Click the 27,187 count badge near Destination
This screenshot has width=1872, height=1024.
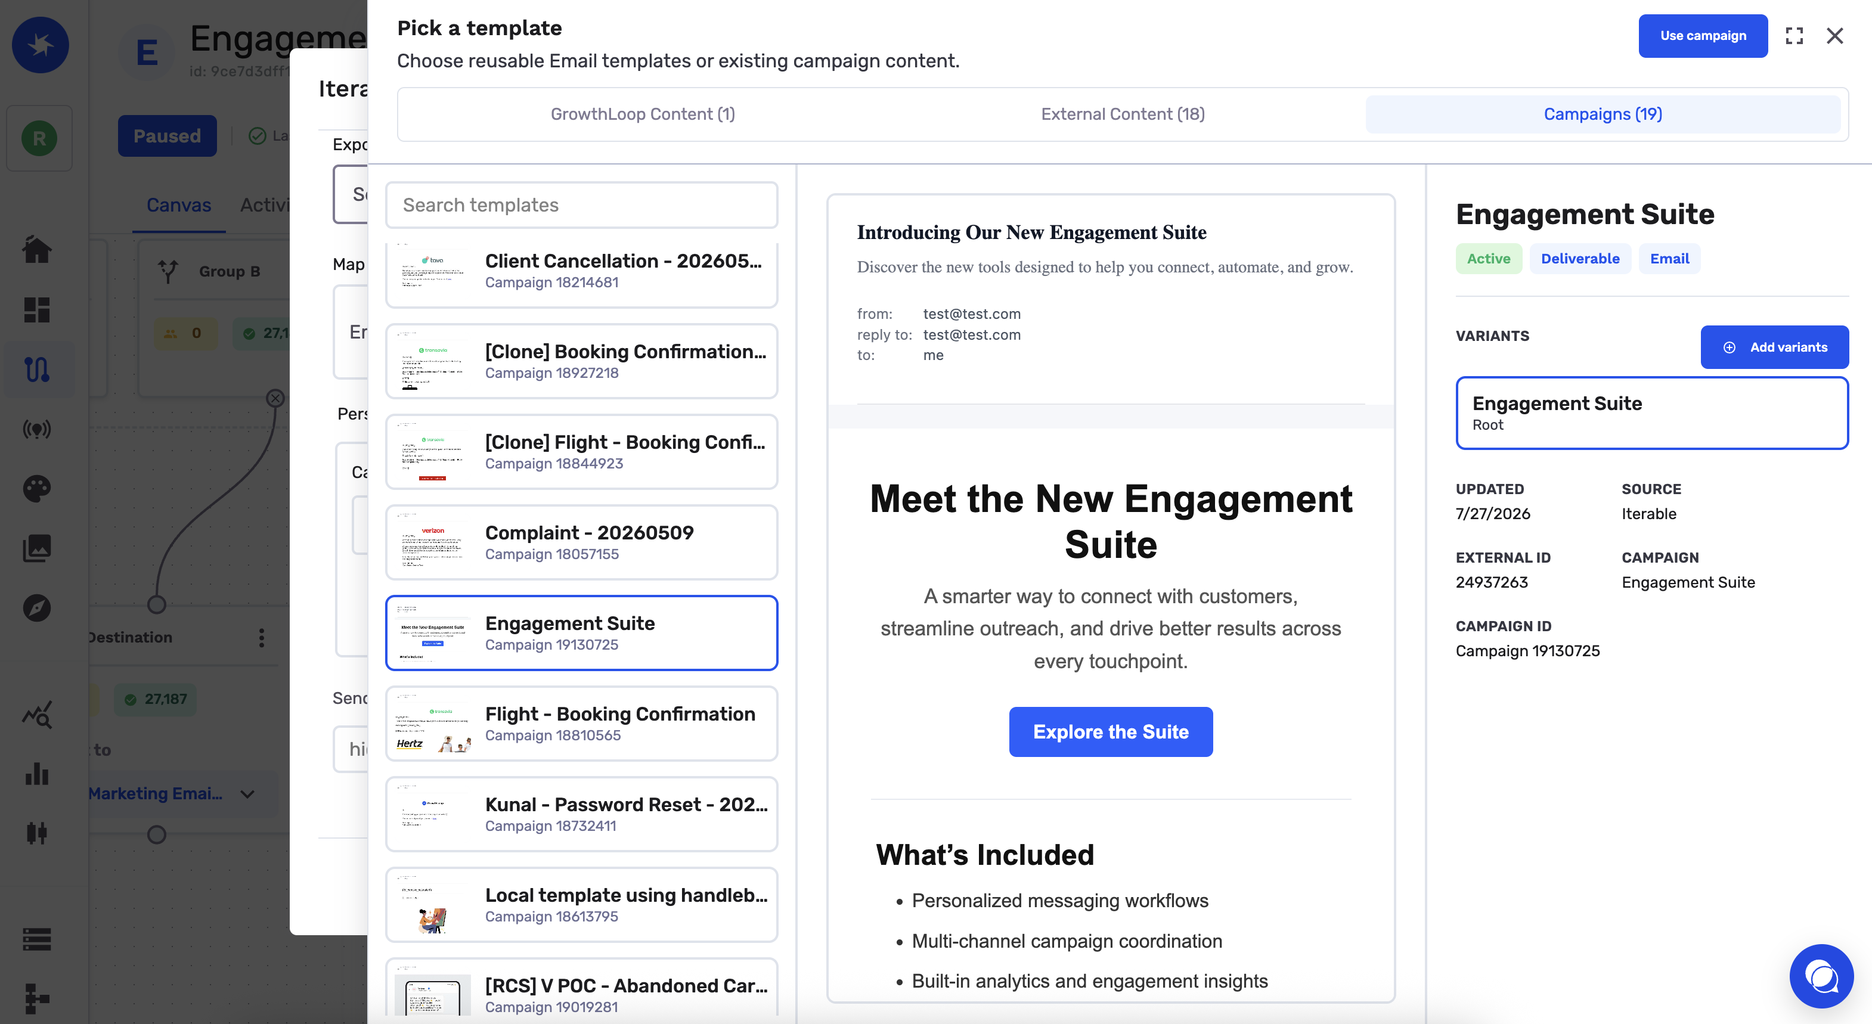point(156,699)
